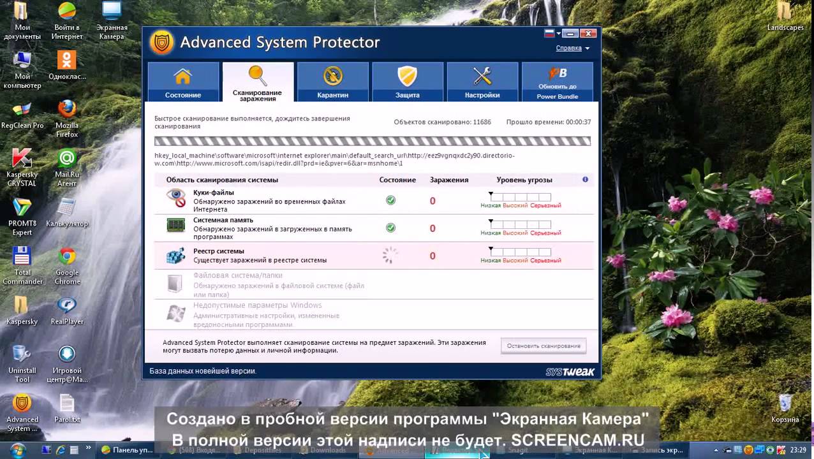Click the Системная память row title

[x=223, y=220]
